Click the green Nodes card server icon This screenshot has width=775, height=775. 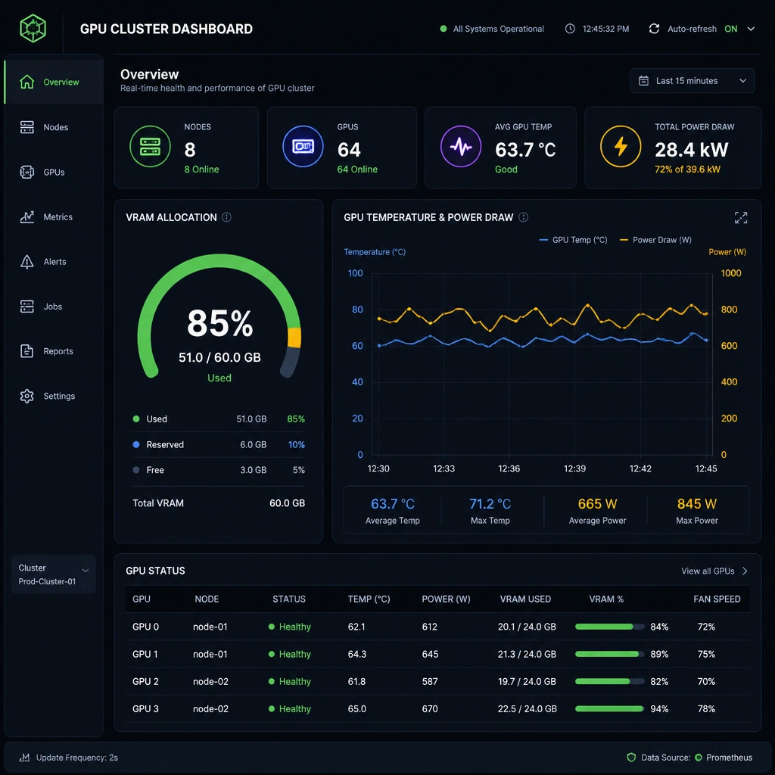tap(151, 147)
